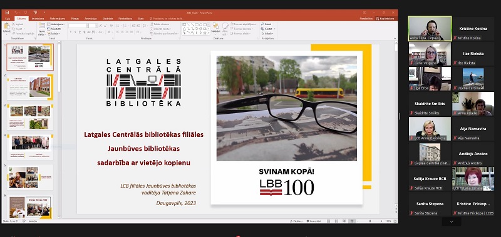Click the Aizstāt replace button

coord(268,29)
